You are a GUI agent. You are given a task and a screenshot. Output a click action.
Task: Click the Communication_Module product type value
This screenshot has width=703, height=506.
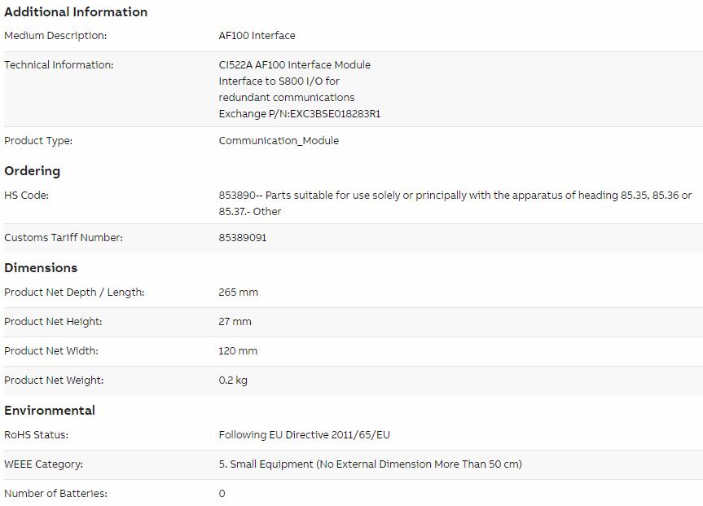pos(279,141)
